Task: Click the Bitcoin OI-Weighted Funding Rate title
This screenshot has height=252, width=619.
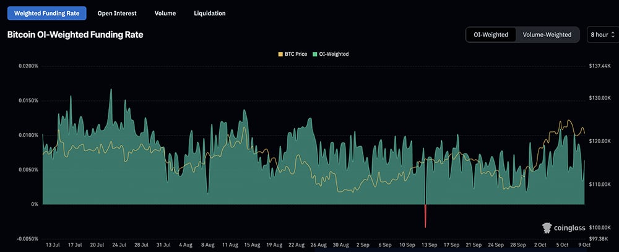Action: 75,35
